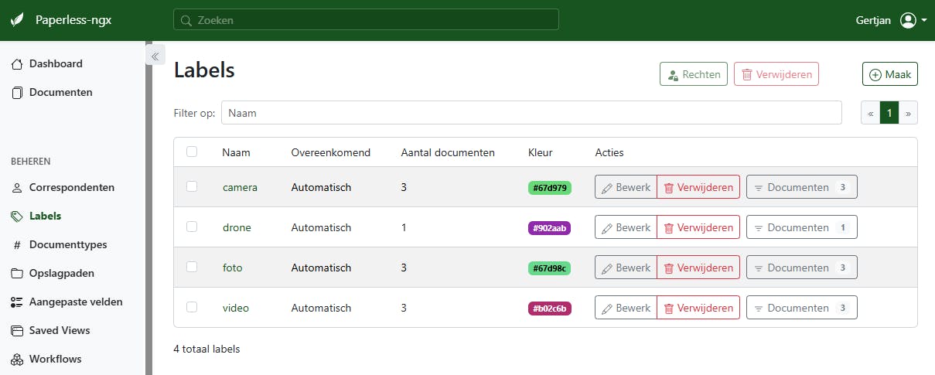Go to next page with » arrow
This screenshot has height=375, width=935.
pyautogui.click(x=908, y=113)
